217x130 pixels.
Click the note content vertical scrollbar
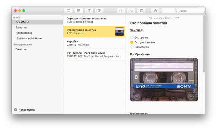(204, 44)
